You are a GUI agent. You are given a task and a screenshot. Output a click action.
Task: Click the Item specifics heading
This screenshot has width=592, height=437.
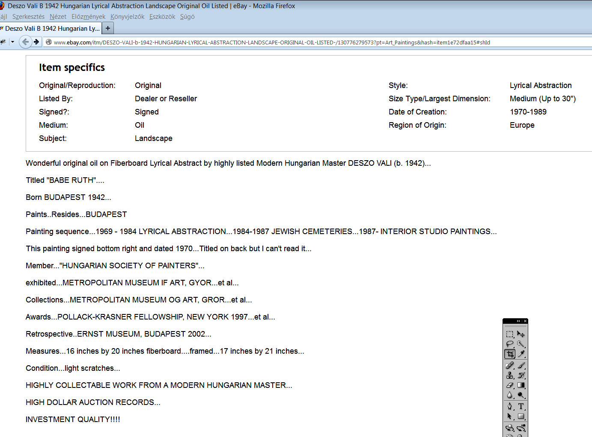(x=72, y=67)
